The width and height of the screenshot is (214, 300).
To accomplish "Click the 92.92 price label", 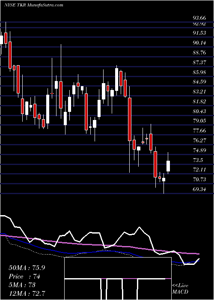I will pos(199,24).
